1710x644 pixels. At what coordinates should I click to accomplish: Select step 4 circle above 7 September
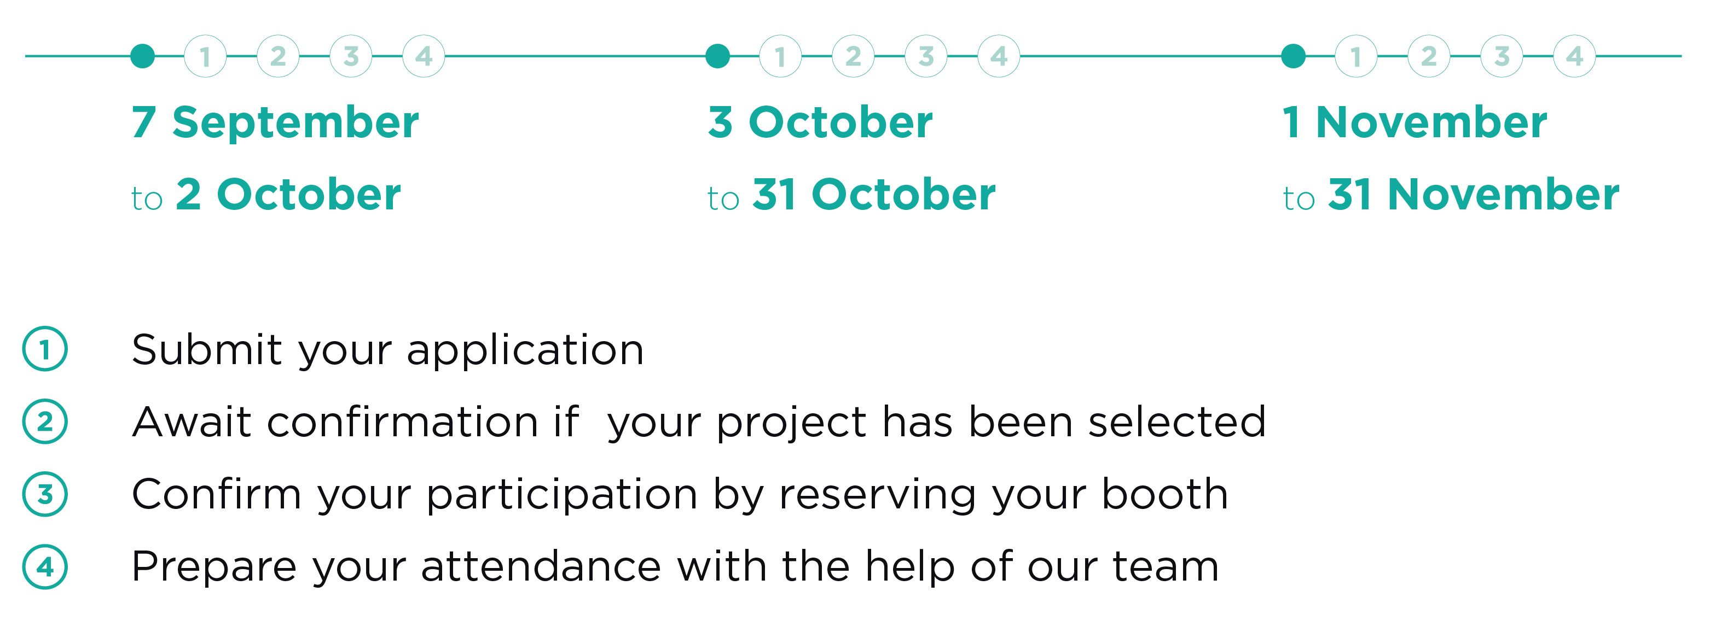click(424, 56)
